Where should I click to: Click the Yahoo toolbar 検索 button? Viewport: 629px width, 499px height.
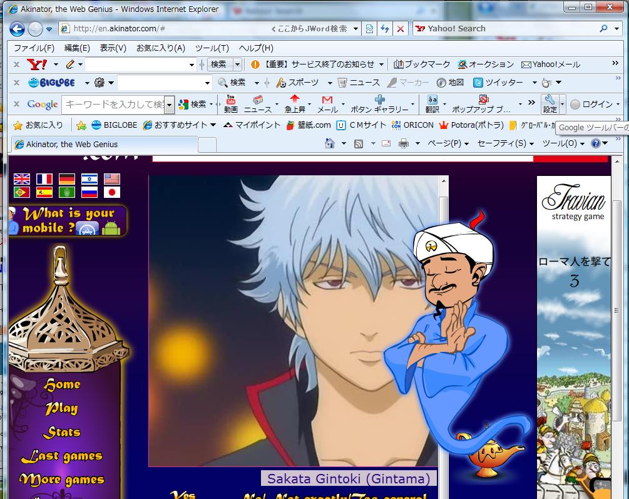[219, 64]
